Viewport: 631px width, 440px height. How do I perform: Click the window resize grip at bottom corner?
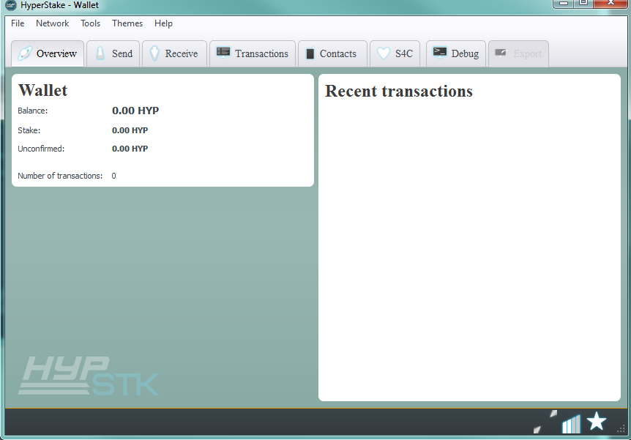621,430
